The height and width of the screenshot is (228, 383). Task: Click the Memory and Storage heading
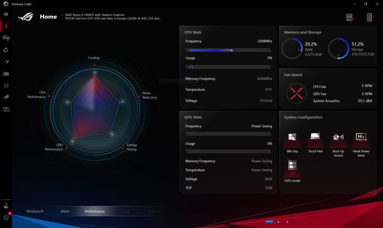(x=303, y=32)
